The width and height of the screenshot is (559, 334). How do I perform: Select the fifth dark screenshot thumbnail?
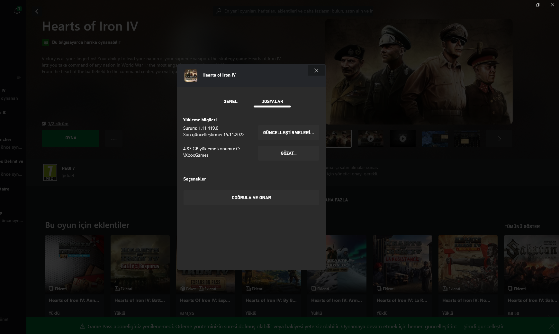pyautogui.click(x=467, y=139)
